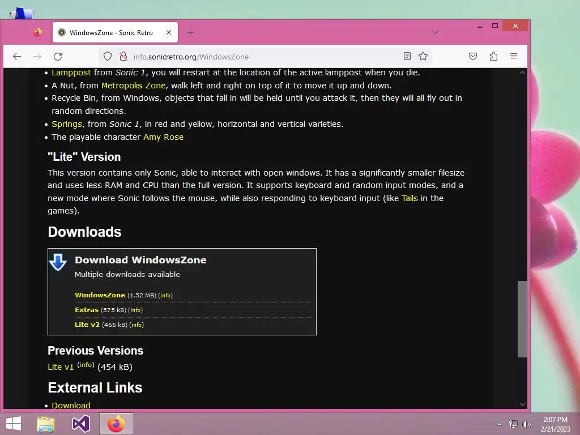Screen dimensions: 580x435
Task: Bookmark this page with star icon
Action: pos(423,56)
